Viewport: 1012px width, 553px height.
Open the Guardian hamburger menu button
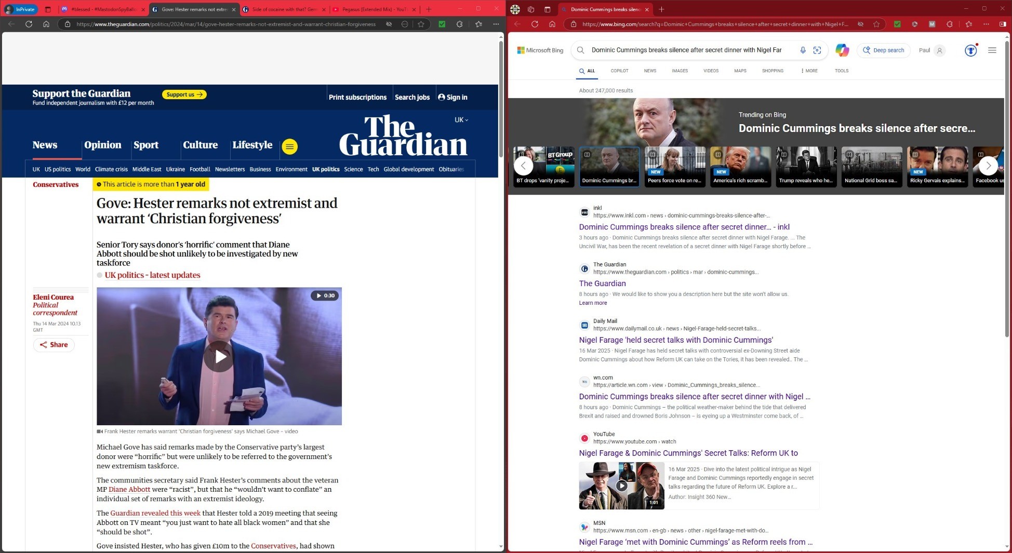[x=290, y=147]
